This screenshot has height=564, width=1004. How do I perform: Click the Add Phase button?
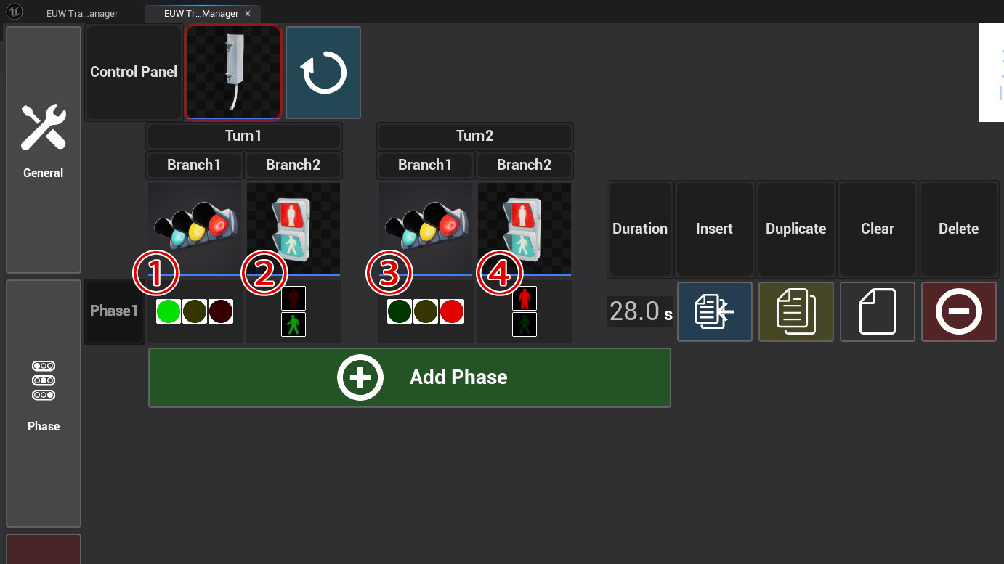(x=409, y=377)
